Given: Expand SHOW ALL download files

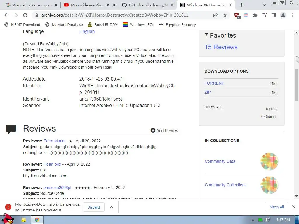Looking at the screenshot, I should pos(213,107).
